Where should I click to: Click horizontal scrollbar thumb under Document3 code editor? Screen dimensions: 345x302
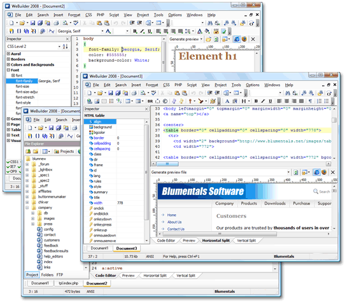[x=167, y=164]
